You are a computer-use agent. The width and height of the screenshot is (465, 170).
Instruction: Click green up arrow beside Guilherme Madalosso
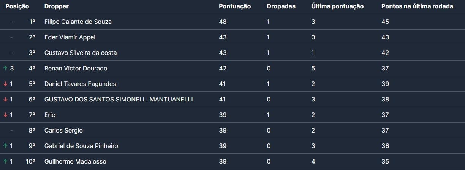coord(5,162)
